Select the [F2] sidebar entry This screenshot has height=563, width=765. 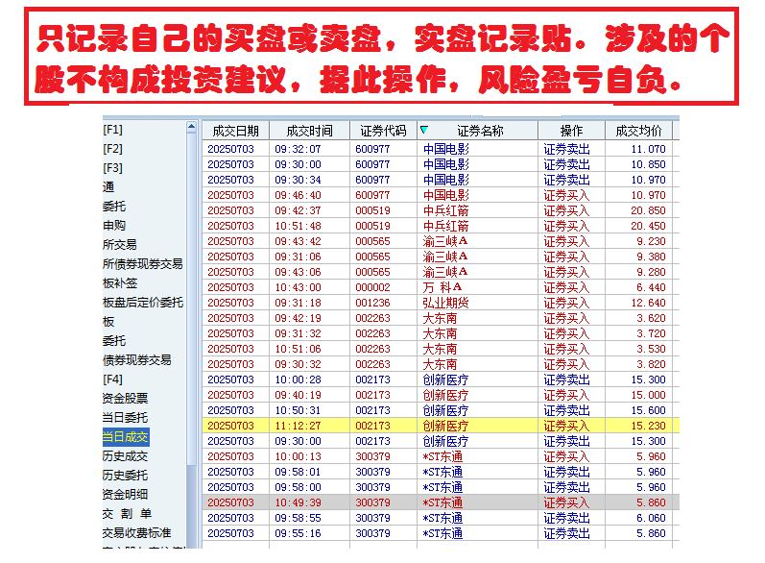click(112, 149)
